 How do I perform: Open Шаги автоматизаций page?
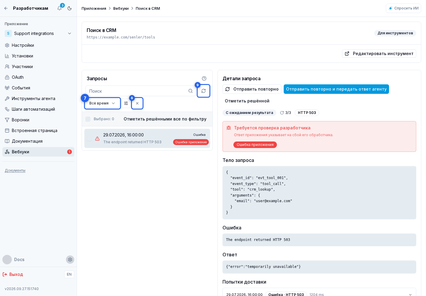pos(38,109)
